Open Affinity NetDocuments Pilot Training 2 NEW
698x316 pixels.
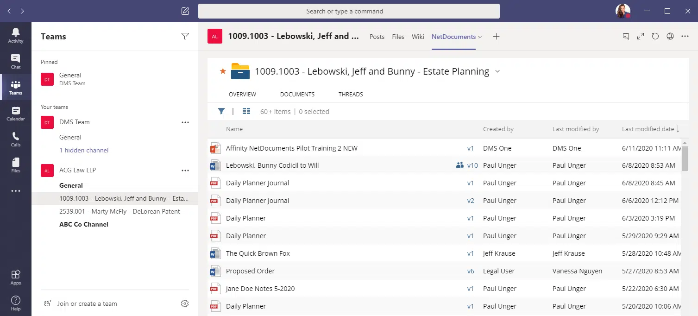pyautogui.click(x=292, y=148)
